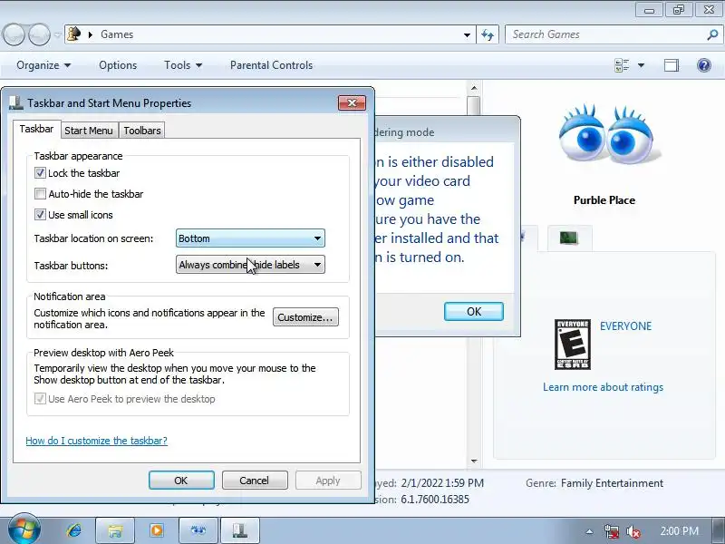
Task: Select the Taskbar tab
Action: click(x=36, y=129)
